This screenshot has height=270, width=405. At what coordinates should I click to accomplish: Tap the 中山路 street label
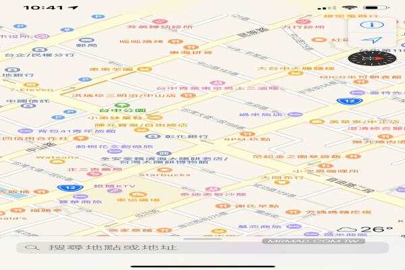(41, 147)
